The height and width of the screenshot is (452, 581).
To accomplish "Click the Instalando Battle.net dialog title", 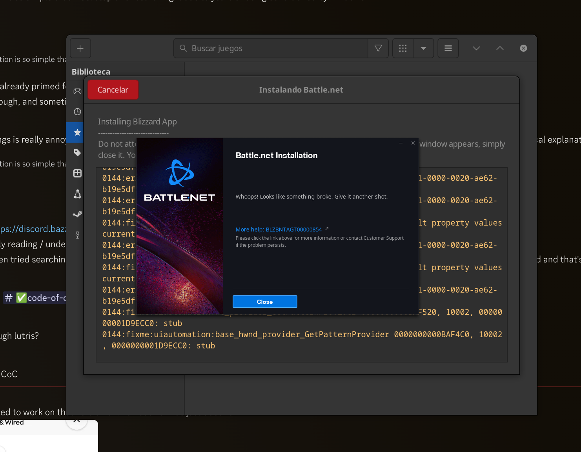I will 301,90.
